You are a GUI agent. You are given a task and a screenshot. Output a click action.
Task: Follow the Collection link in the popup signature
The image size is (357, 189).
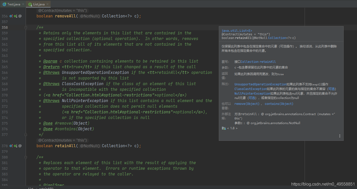[x=277, y=38]
